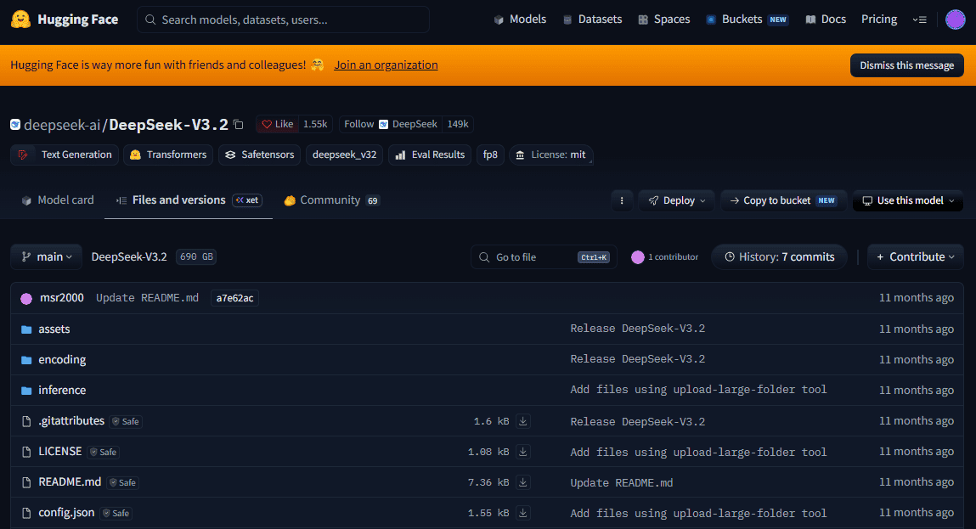Open Docs in top navigation

[x=826, y=20]
